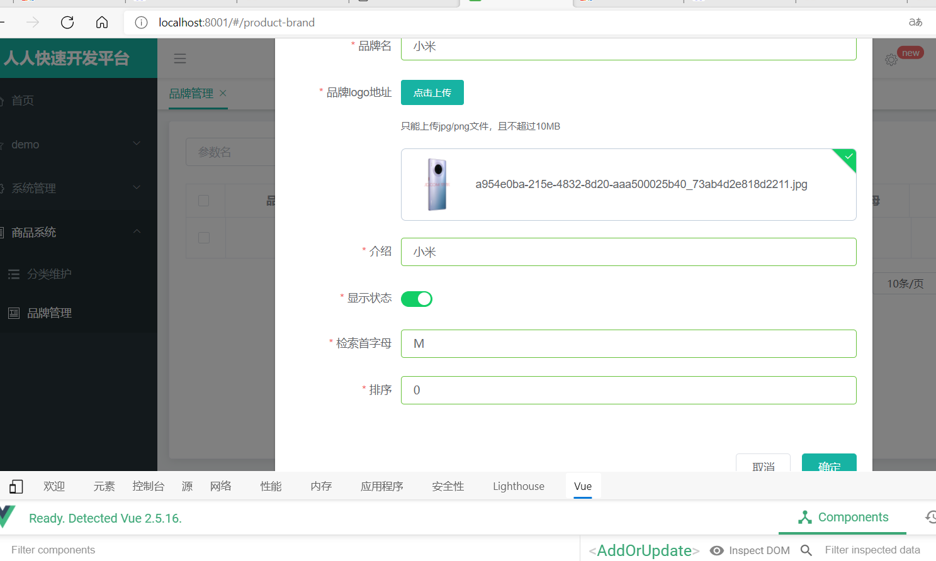
Task: Select the 品牌管理 page tab
Action: point(191,93)
